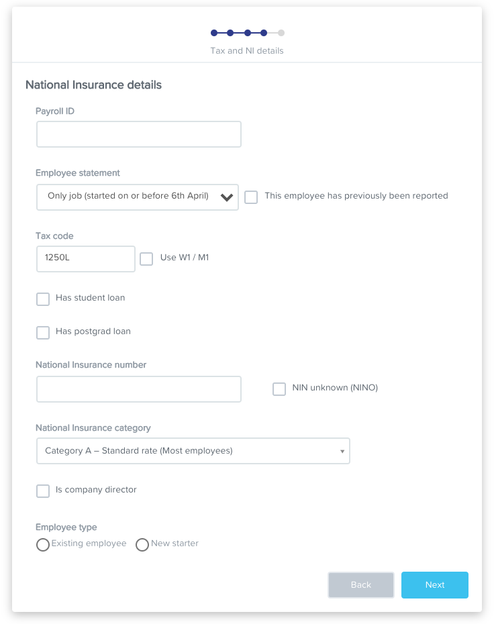Select the Existing employee radio option
Screen dimensions: 494x624
(x=43, y=544)
